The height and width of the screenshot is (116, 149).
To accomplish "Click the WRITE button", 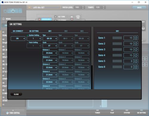I will click(139, 7).
